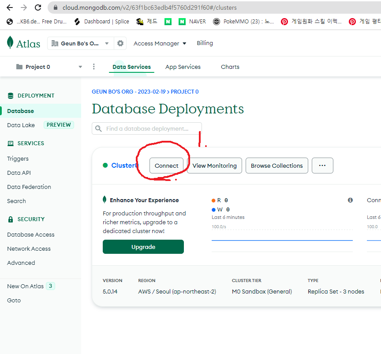This screenshot has width=381, height=354.
Task: Switch to App Services tab
Action: pyautogui.click(x=183, y=67)
